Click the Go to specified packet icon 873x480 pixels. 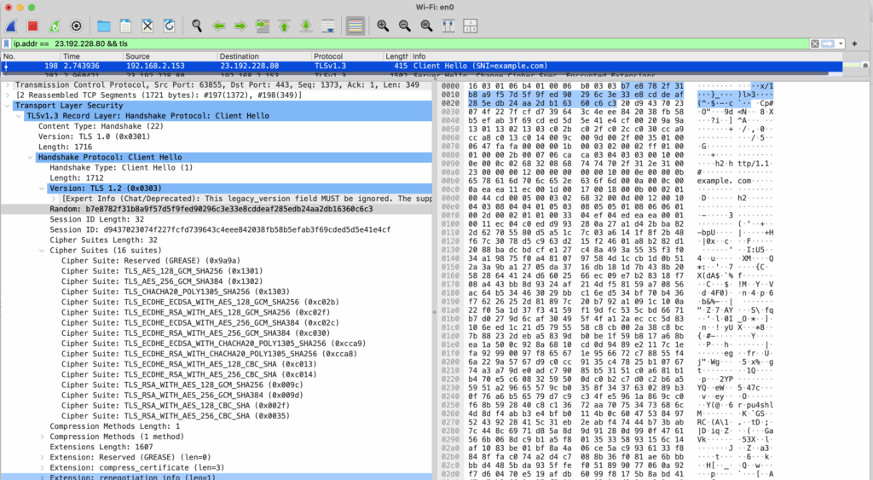263,26
